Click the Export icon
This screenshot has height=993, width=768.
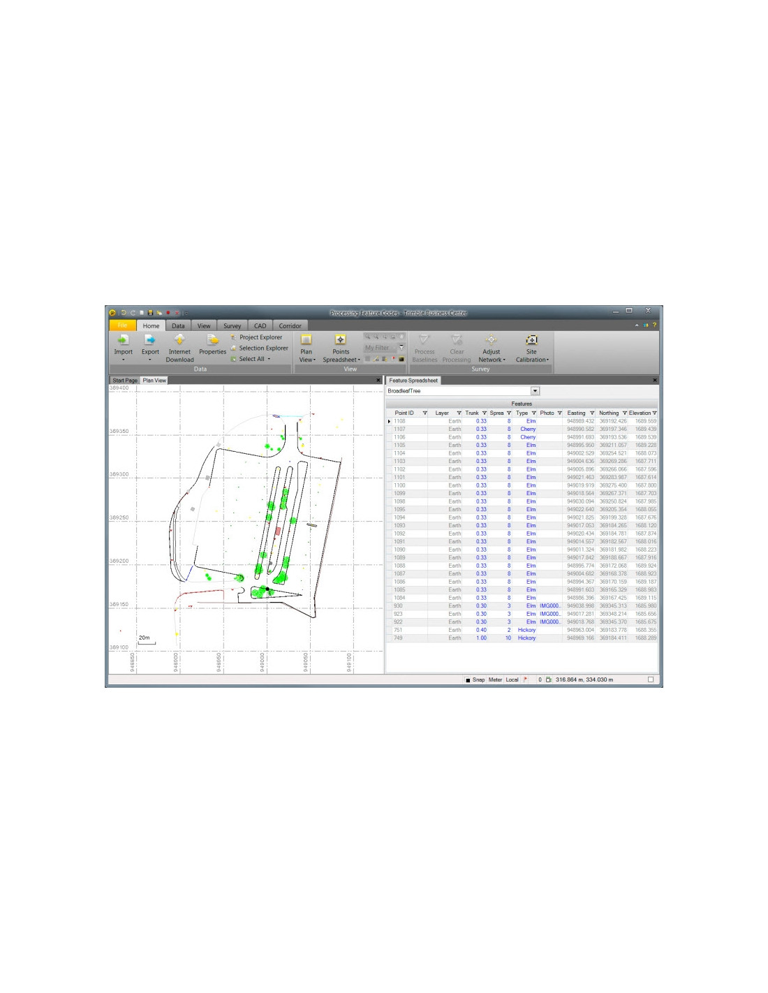click(150, 339)
